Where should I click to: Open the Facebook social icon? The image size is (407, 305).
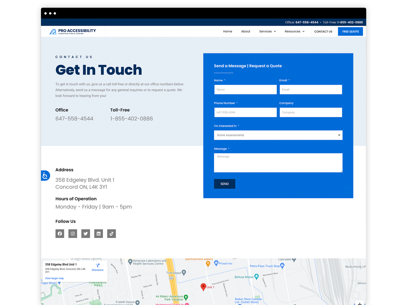pyautogui.click(x=60, y=234)
